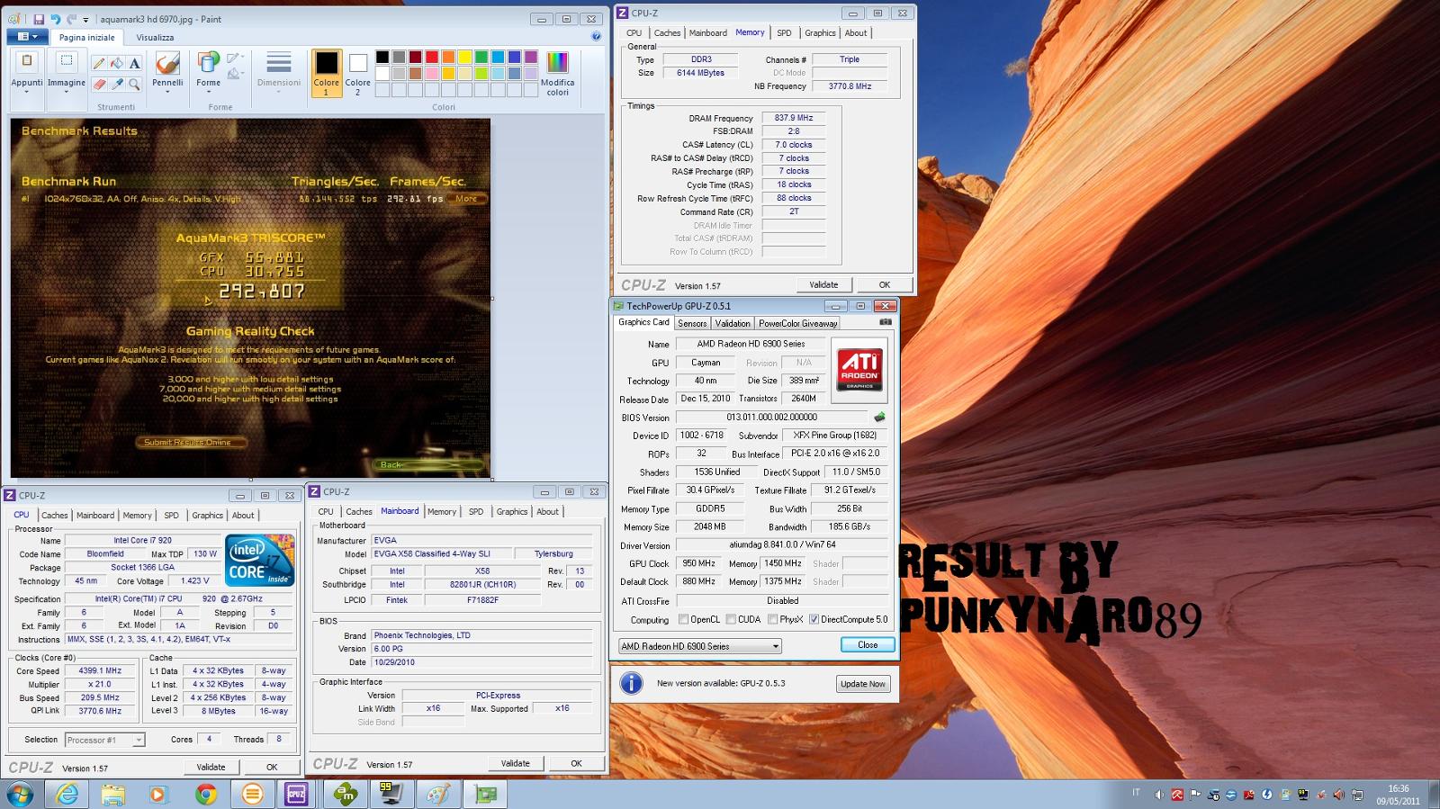Click the GPU-Z graphics card taskbar icon
This screenshot has height=809, width=1440.
pyautogui.click(x=486, y=795)
